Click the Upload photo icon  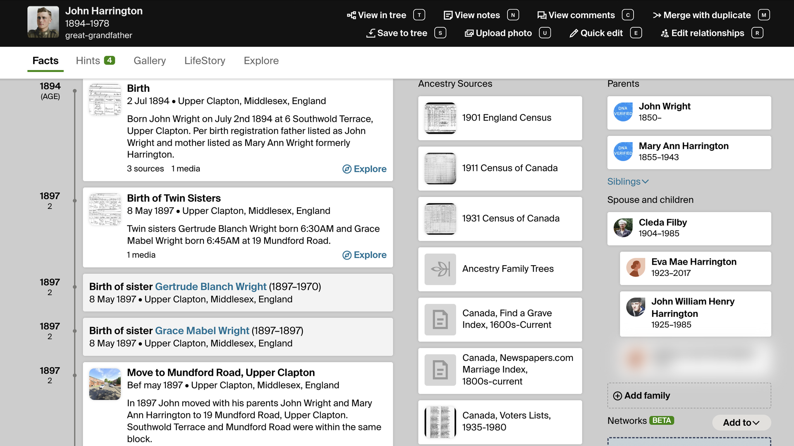tap(469, 33)
